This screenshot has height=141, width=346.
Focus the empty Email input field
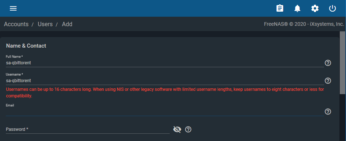[x=165, y=112]
